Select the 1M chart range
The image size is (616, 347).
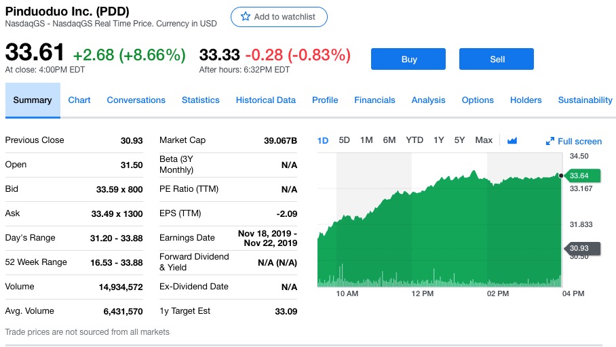[x=366, y=140]
